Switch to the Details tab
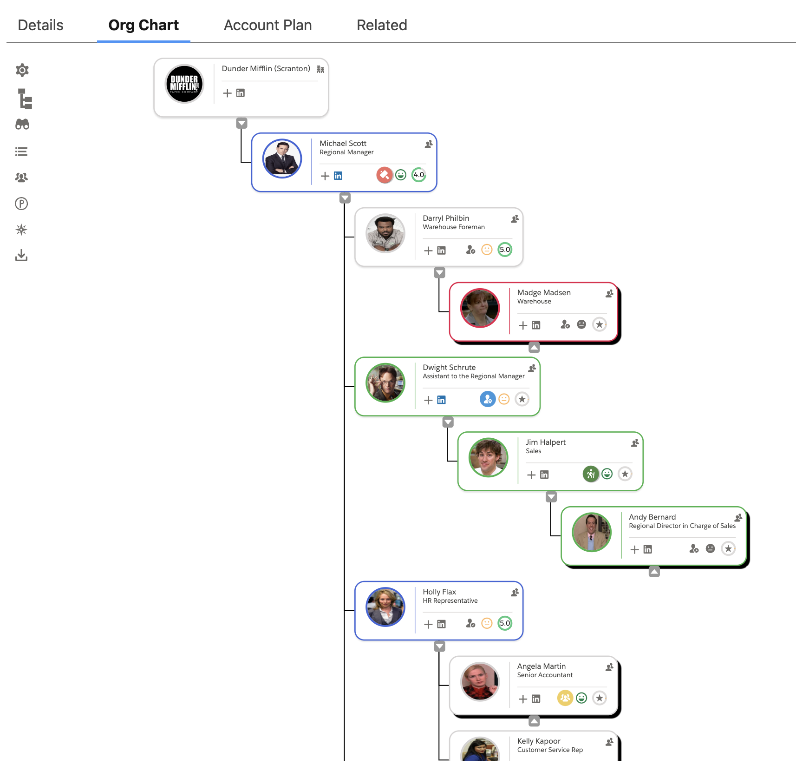Screen dimensions: 796x765 pyautogui.click(x=40, y=25)
